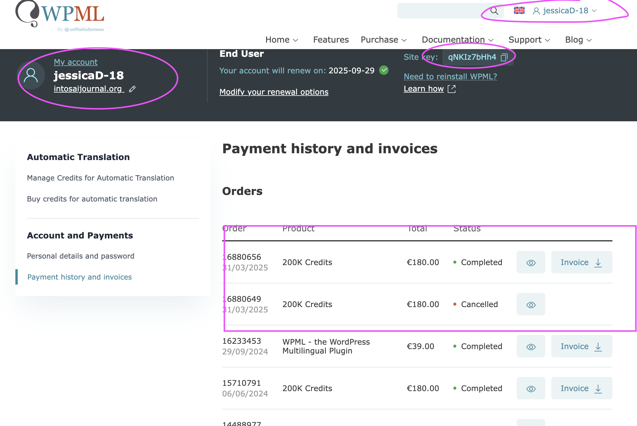Image resolution: width=637 pixels, height=426 pixels.
Task: Click the search magnifier icon
Action: click(494, 11)
